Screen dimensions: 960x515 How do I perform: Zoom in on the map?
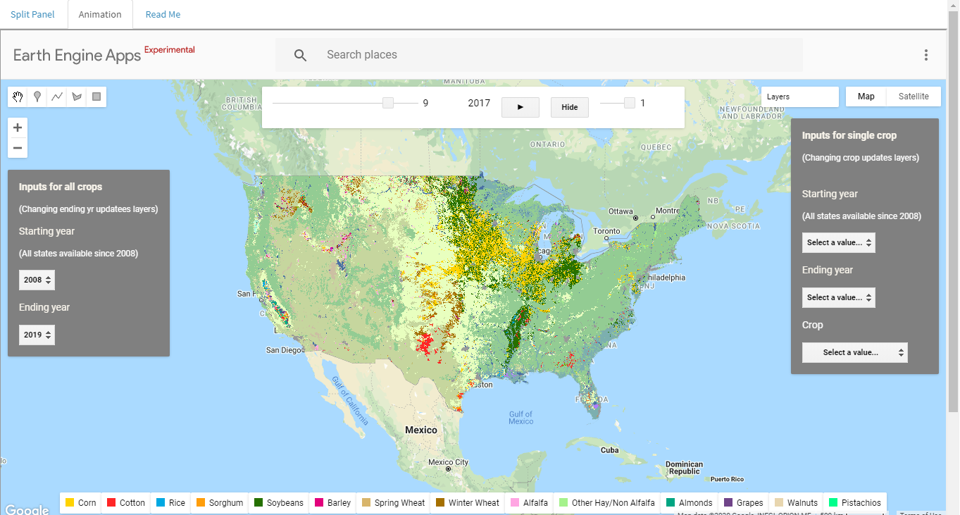pyautogui.click(x=18, y=128)
